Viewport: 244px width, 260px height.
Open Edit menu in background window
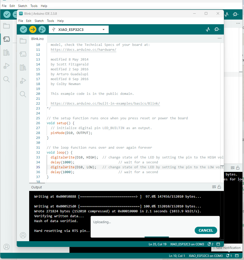click(12, 6)
